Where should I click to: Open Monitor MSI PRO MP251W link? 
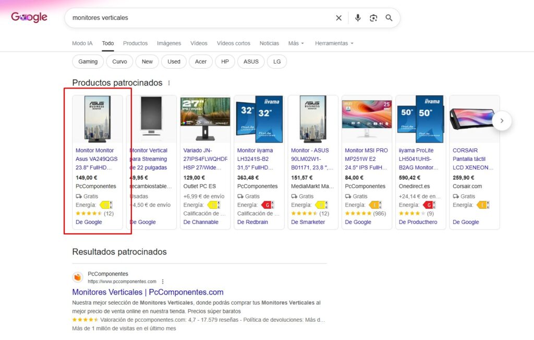367,159
